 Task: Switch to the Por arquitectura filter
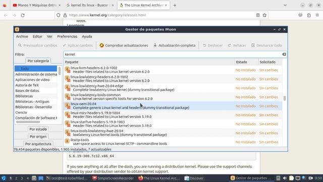[x=38, y=144]
